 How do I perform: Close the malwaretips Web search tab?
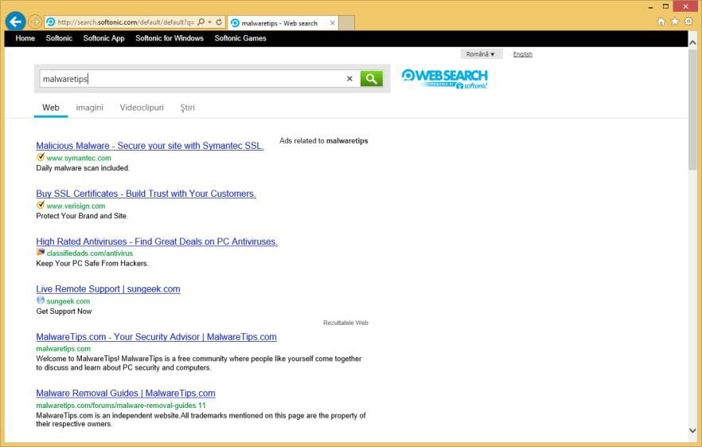[x=332, y=23]
